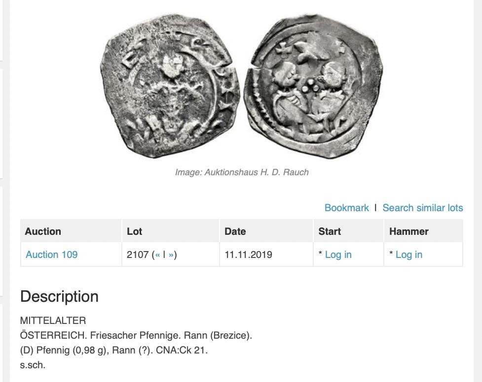Go to next lot with » arrow

pyautogui.click(x=171, y=255)
